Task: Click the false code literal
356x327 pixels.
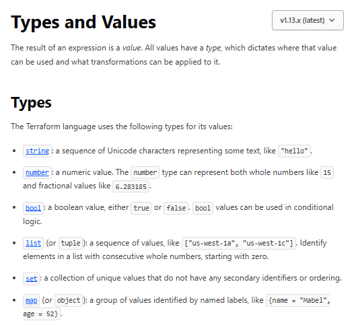Action: (x=176, y=208)
